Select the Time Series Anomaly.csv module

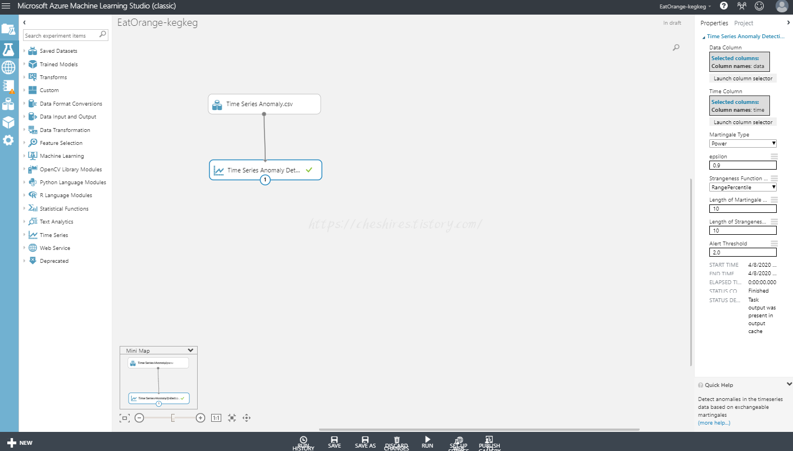[x=265, y=104]
